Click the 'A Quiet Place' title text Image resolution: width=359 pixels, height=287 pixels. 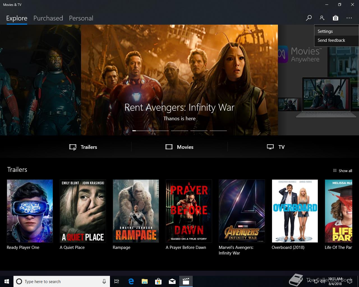coord(72,247)
